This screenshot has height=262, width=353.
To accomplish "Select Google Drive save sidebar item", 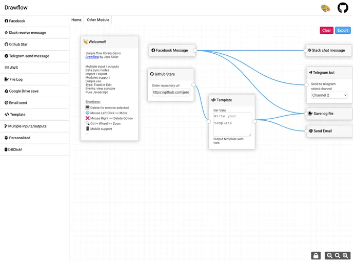I will 34,91.
